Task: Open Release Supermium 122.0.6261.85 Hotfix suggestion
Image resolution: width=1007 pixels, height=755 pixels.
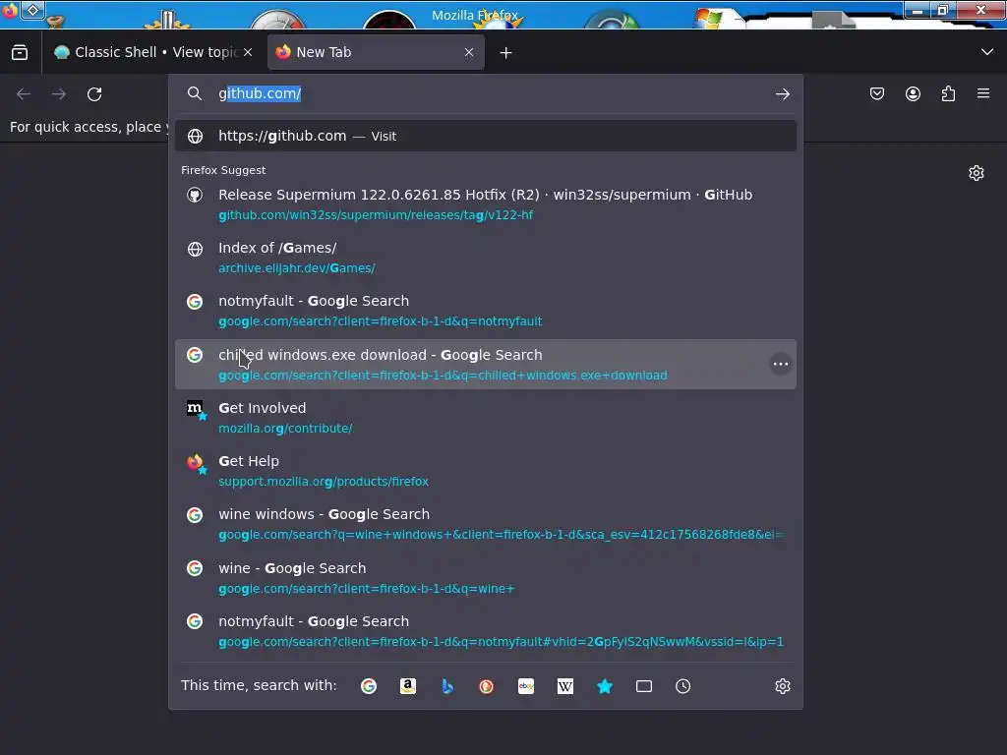Action: (486, 204)
